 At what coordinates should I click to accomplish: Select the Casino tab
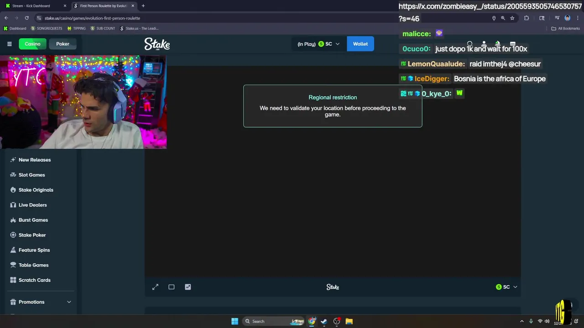coord(32,44)
